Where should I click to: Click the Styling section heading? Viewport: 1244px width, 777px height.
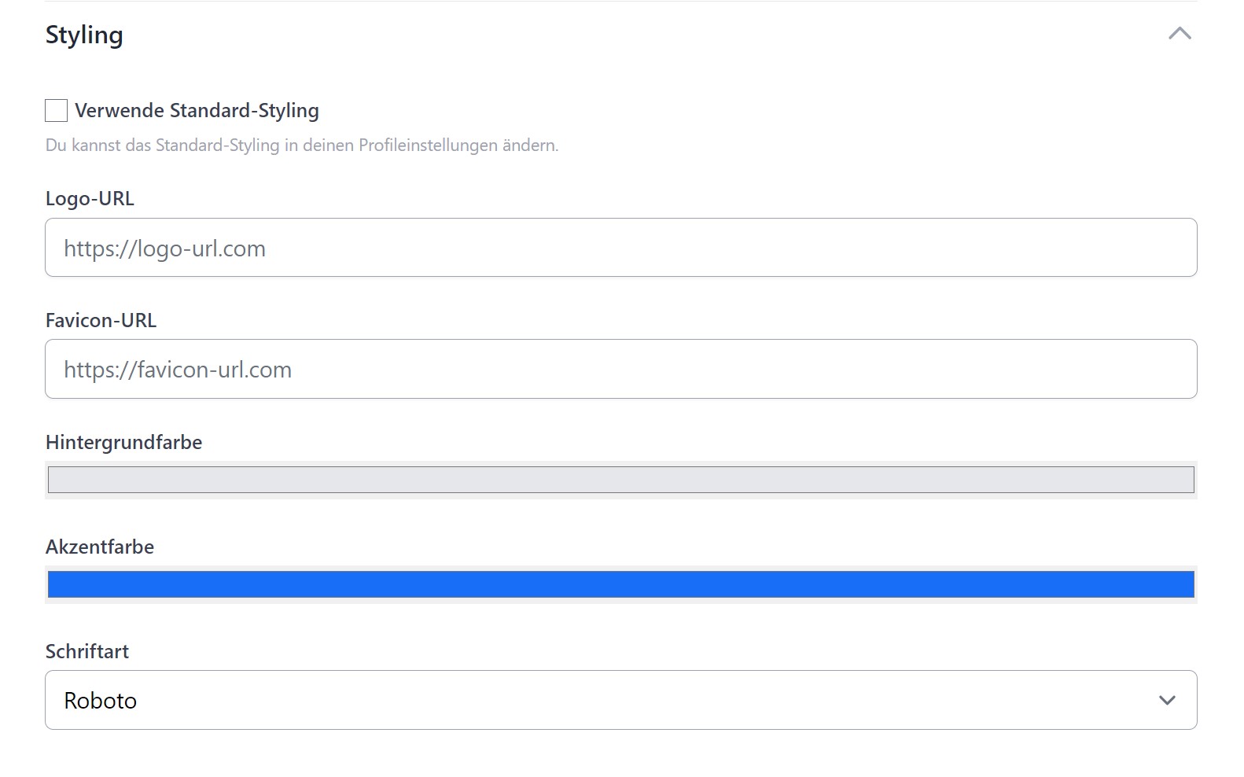tap(84, 35)
